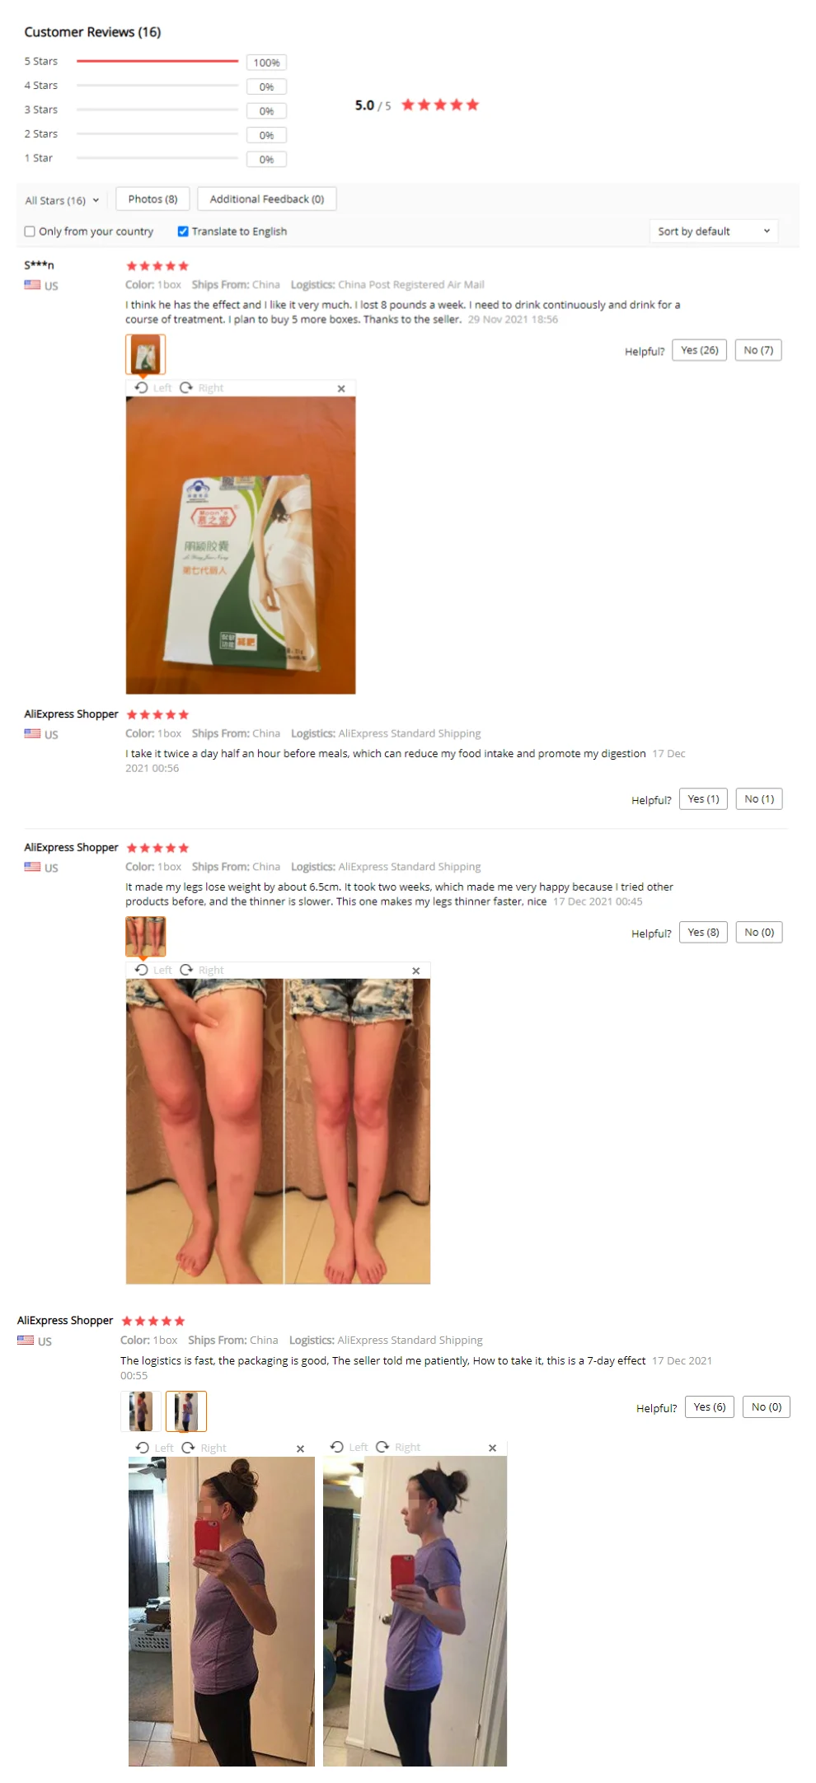The image size is (816, 1783).
Task: Open product box review thumbnail
Action: pyautogui.click(x=146, y=355)
